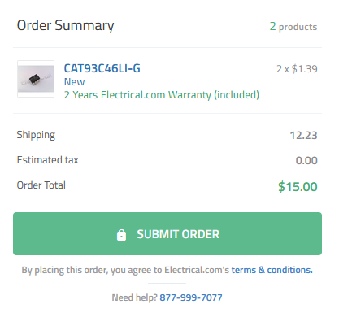Click the 2 products count
The height and width of the screenshot is (330, 339).
(293, 27)
